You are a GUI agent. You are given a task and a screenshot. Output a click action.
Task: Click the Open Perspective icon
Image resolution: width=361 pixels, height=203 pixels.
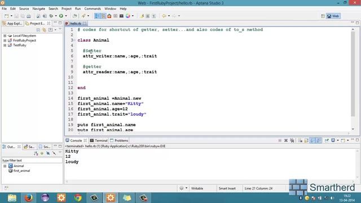pyautogui.click(x=323, y=16)
